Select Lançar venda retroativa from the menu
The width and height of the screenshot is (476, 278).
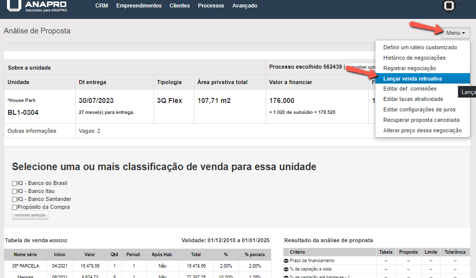pyautogui.click(x=412, y=79)
